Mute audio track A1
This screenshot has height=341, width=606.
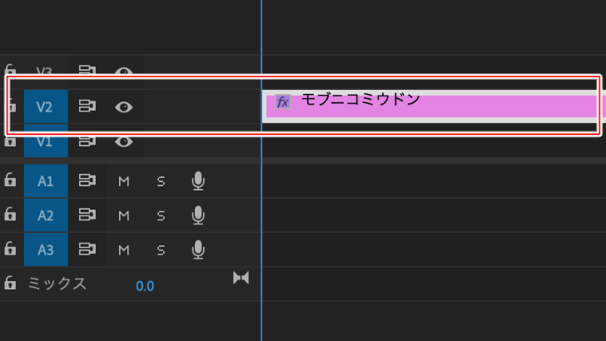click(124, 181)
